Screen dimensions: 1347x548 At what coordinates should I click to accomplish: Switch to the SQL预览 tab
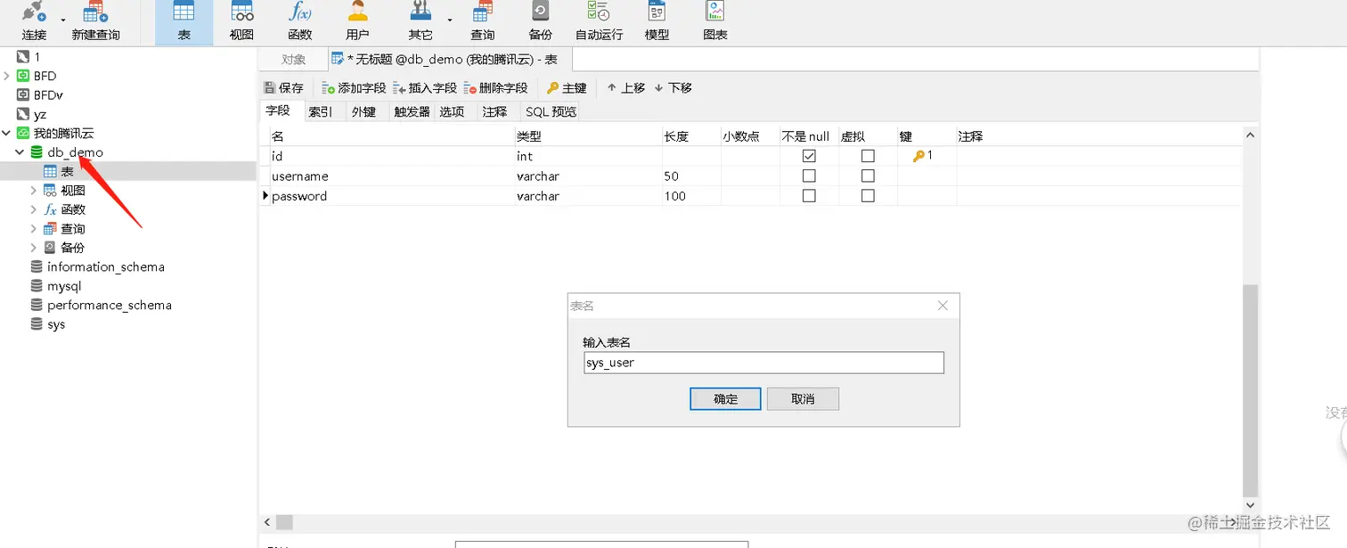click(x=550, y=110)
